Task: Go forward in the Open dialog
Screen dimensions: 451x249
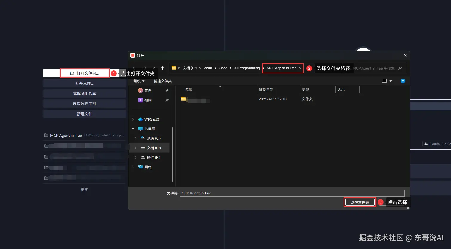Action: coord(145,68)
